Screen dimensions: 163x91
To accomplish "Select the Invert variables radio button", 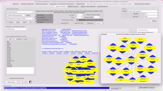I will (x=23, y=39).
